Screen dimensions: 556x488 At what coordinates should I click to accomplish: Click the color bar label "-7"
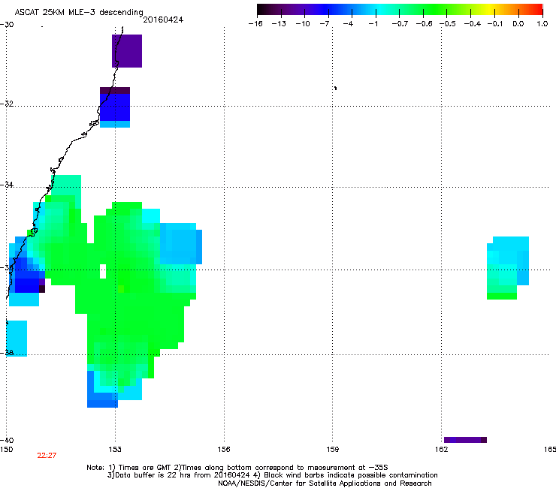click(325, 24)
